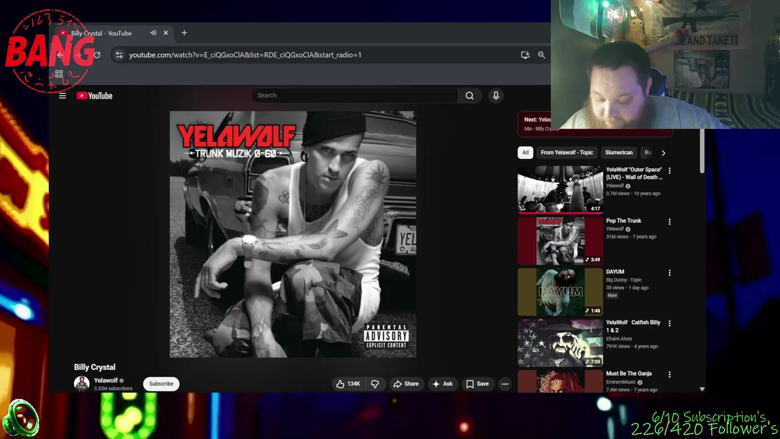Click the Big Dunny - Topic channel name
The image size is (780, 439).
pyautogui.click(x=623, y=280)
